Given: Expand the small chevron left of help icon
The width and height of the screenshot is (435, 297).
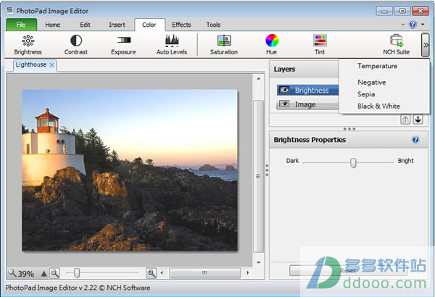Looking at the screenshot, I should (403, 25).
